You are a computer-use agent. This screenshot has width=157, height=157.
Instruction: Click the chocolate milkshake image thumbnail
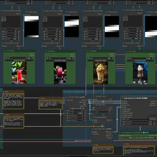(140, 73)
